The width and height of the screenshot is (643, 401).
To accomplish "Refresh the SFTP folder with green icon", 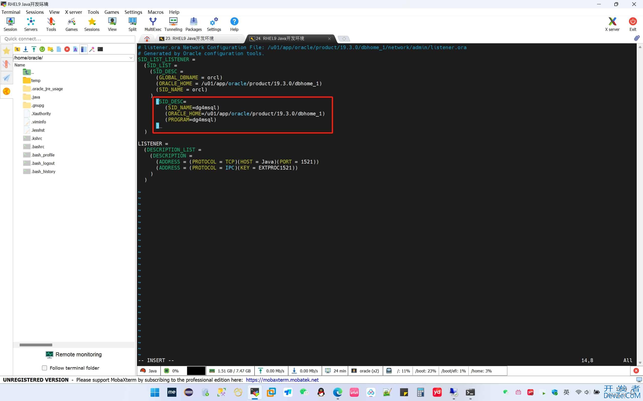I will click(x=42, y=49).
